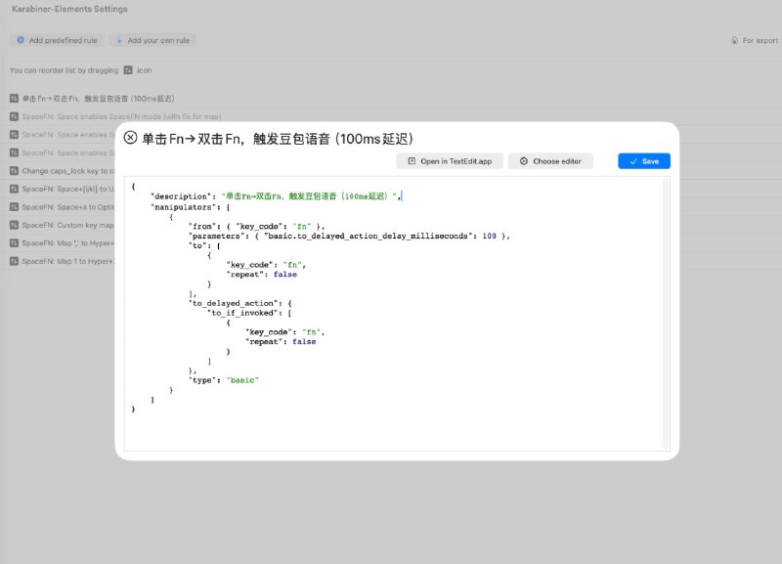782x564 pixels.
Task: Select the SpaceFN: Custom key map rule
Action: point(67,225)
